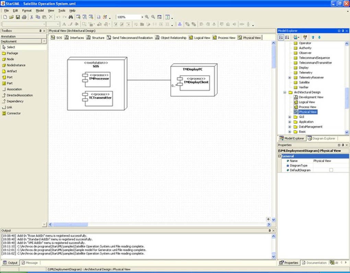Viewport: 350px width, 273px height.
Task: Click the Zoom In magnifier icon
Action: 147,17
